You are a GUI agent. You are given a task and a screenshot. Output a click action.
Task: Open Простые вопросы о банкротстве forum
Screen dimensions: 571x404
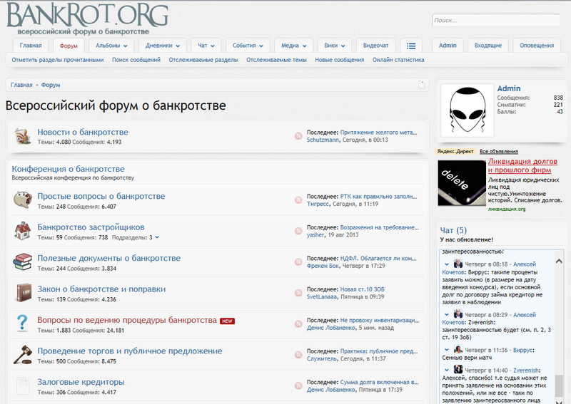point(101,196)
